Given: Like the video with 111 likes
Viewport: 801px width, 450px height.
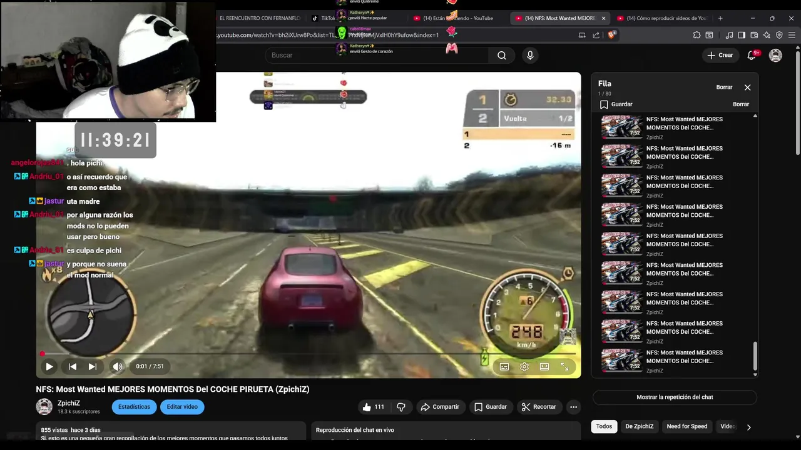Looking at the screenshot, I should click(x=374, y=407).
